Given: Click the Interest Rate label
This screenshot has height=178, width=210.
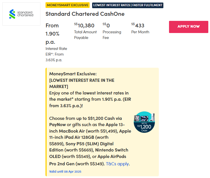Looking at the screenshot, I should (x=56, y=49).
